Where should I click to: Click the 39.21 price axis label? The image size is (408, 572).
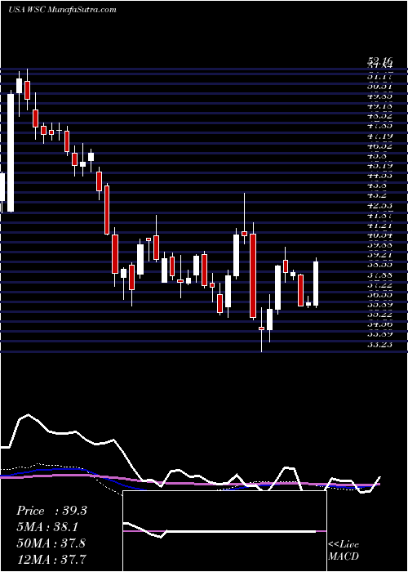[x=380, y=255]
